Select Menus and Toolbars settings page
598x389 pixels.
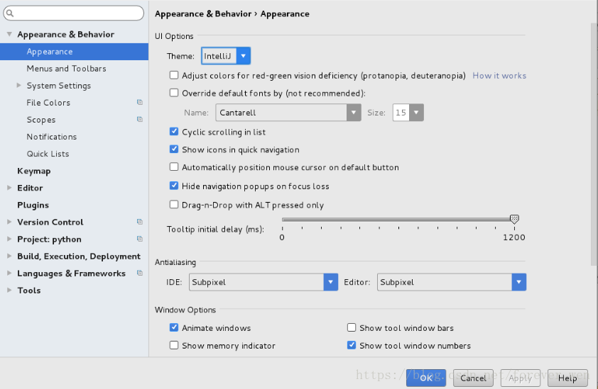point(66,69)
